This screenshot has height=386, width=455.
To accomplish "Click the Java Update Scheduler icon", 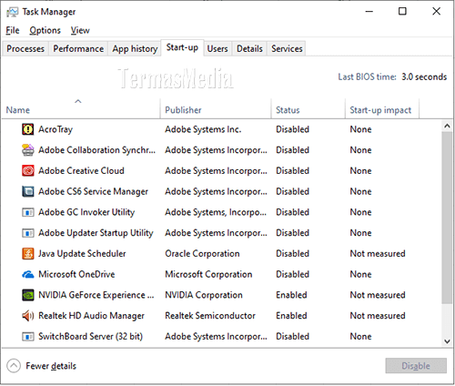I will 28,253.
